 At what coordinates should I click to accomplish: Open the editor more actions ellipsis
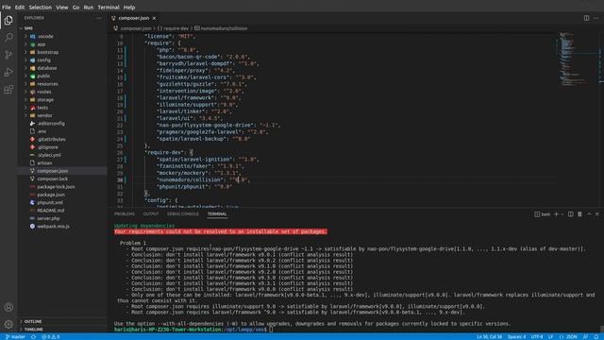[596, 18]
